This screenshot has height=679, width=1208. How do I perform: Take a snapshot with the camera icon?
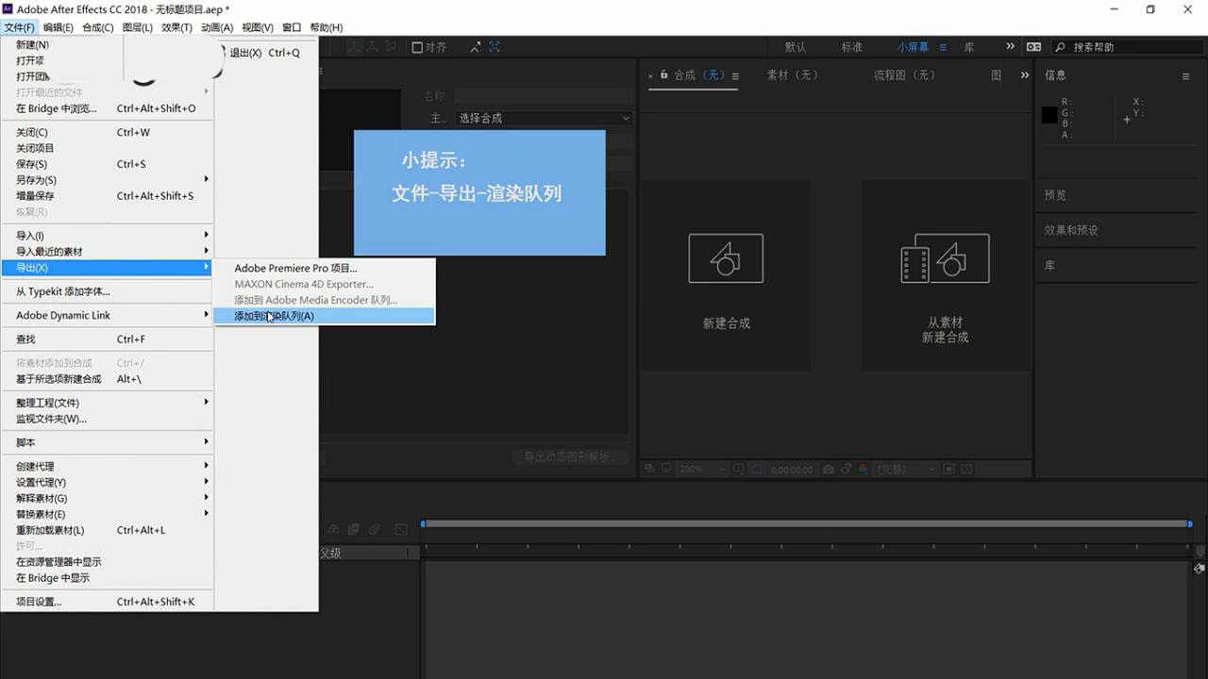828,468
